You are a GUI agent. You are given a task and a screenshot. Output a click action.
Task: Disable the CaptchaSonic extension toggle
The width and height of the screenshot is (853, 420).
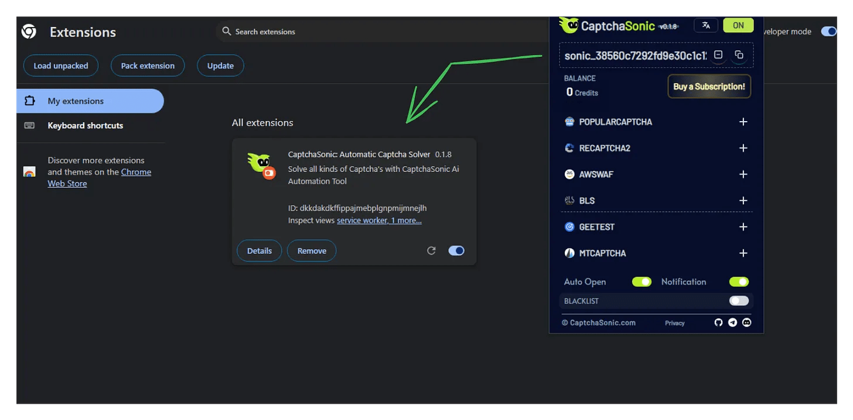(456, 250)
